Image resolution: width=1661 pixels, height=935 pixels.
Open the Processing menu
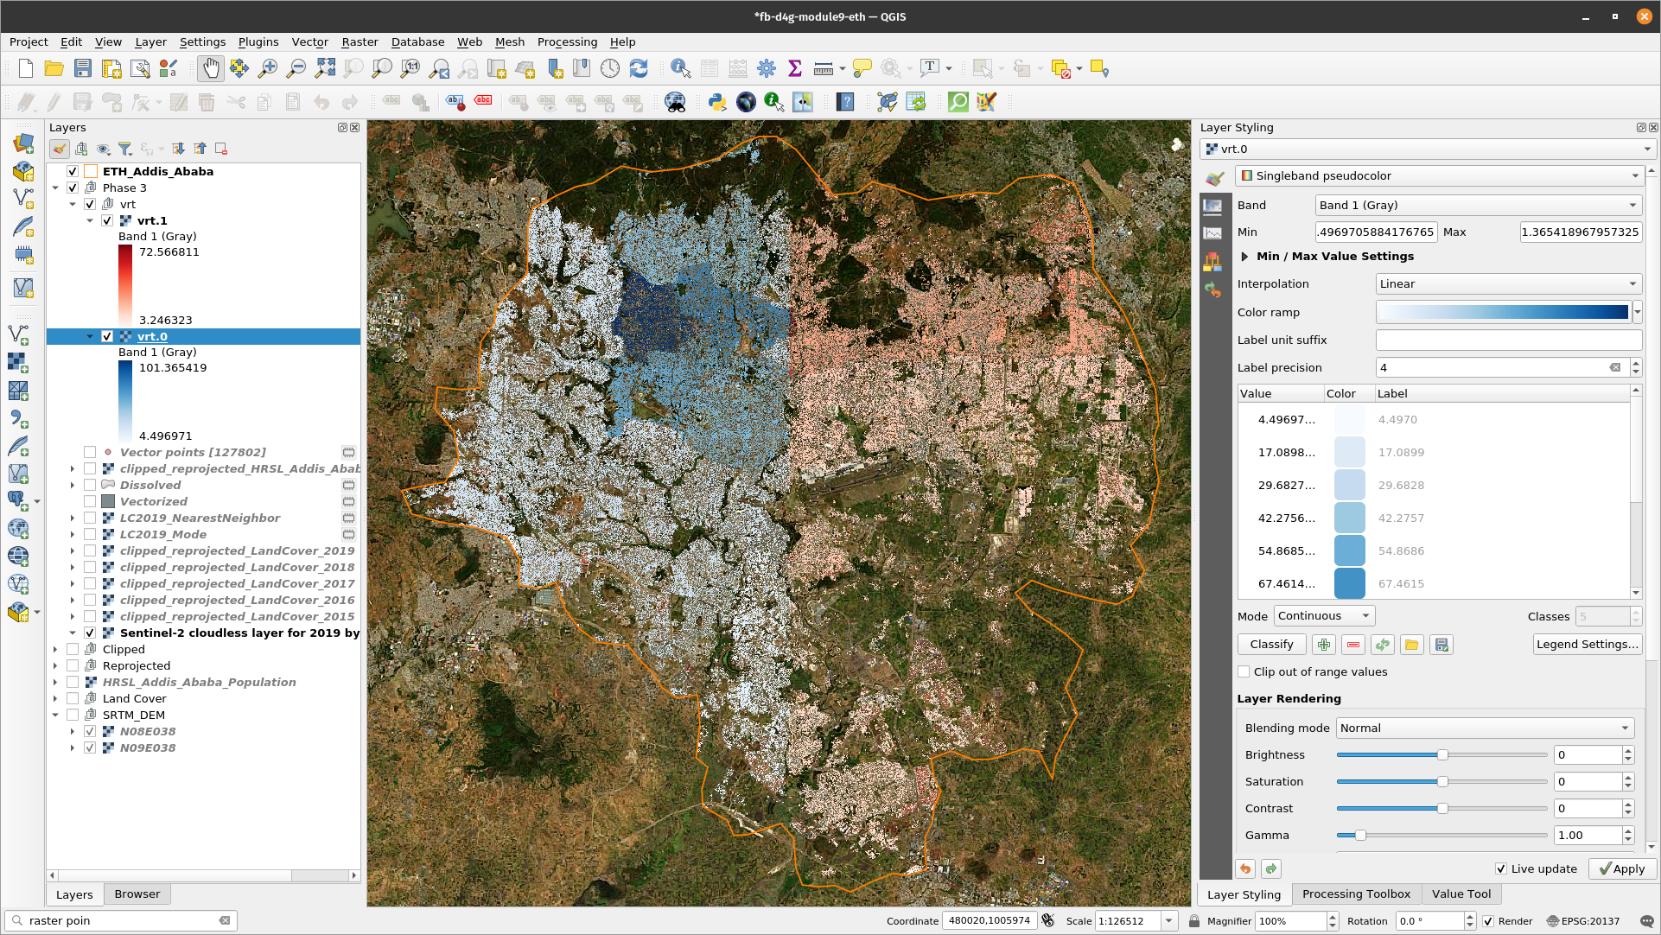pos(567,41)
